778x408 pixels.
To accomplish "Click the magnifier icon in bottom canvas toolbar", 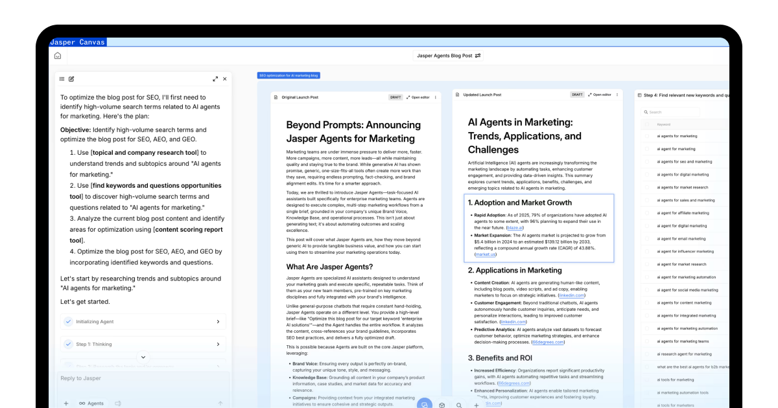I will pyautogui.click(x=459, y=405).
